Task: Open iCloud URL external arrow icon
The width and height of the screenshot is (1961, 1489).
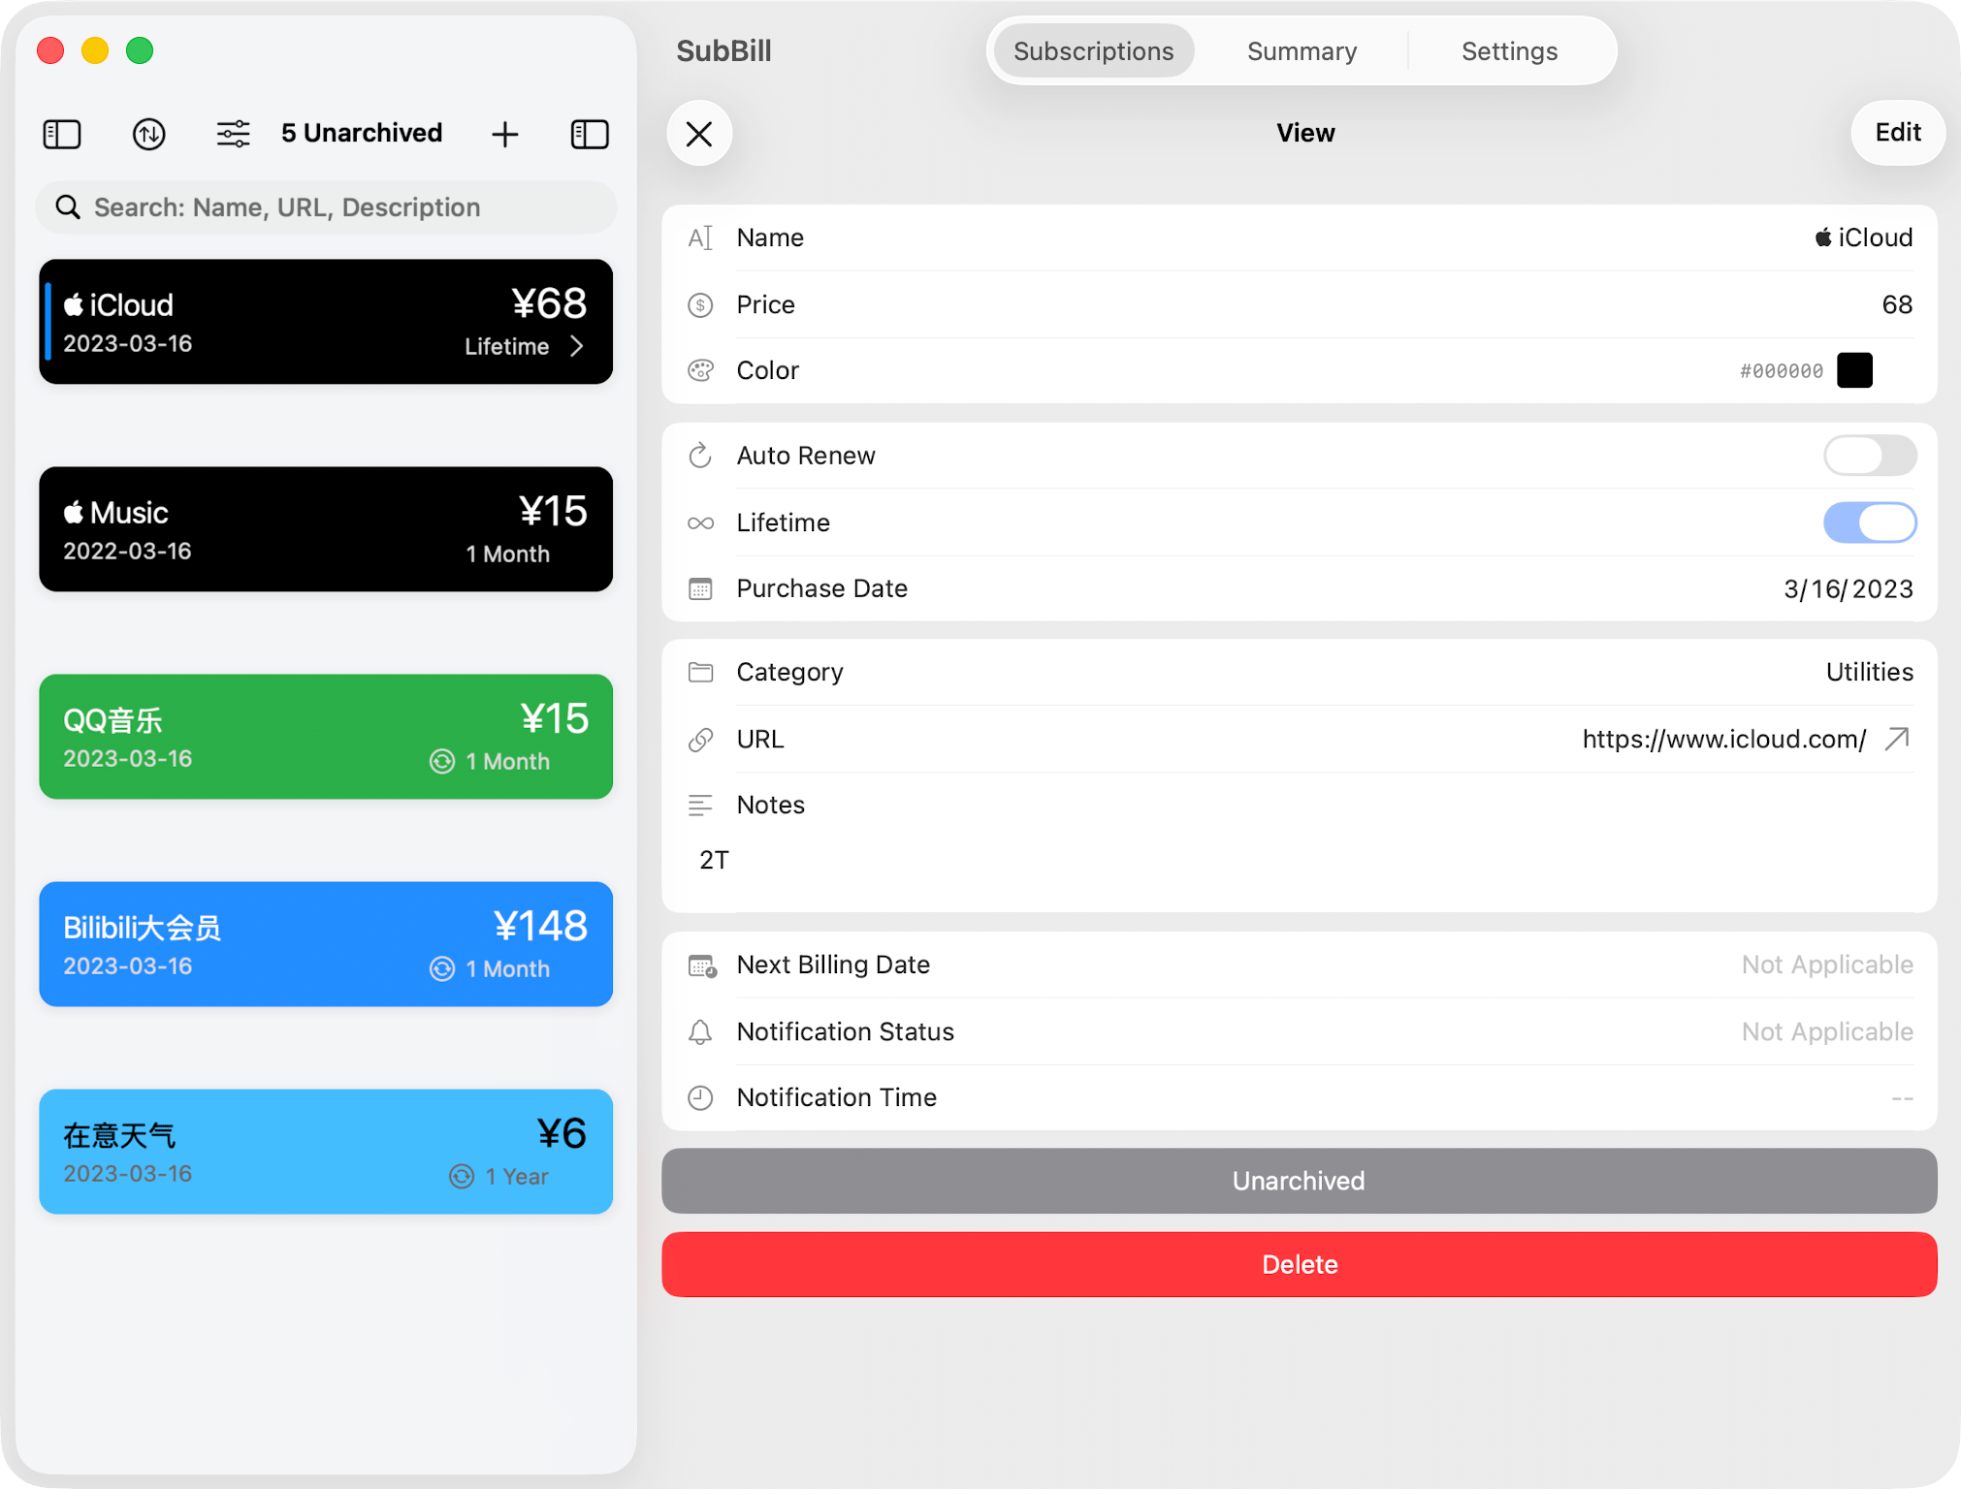Action: (1897, 740)
